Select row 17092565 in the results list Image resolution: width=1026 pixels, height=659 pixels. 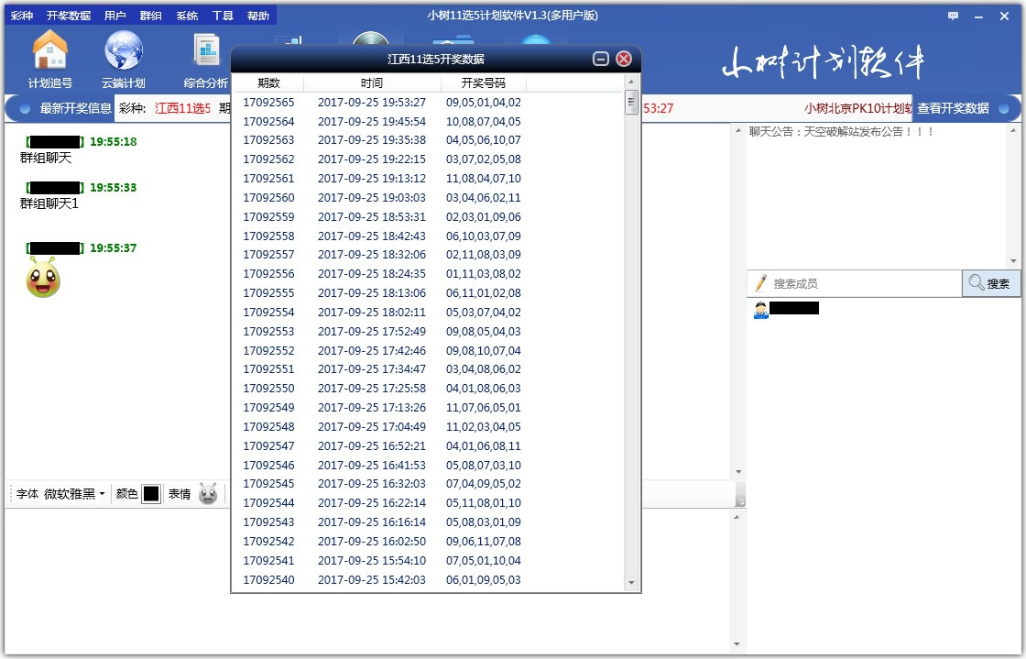(268, 103)
